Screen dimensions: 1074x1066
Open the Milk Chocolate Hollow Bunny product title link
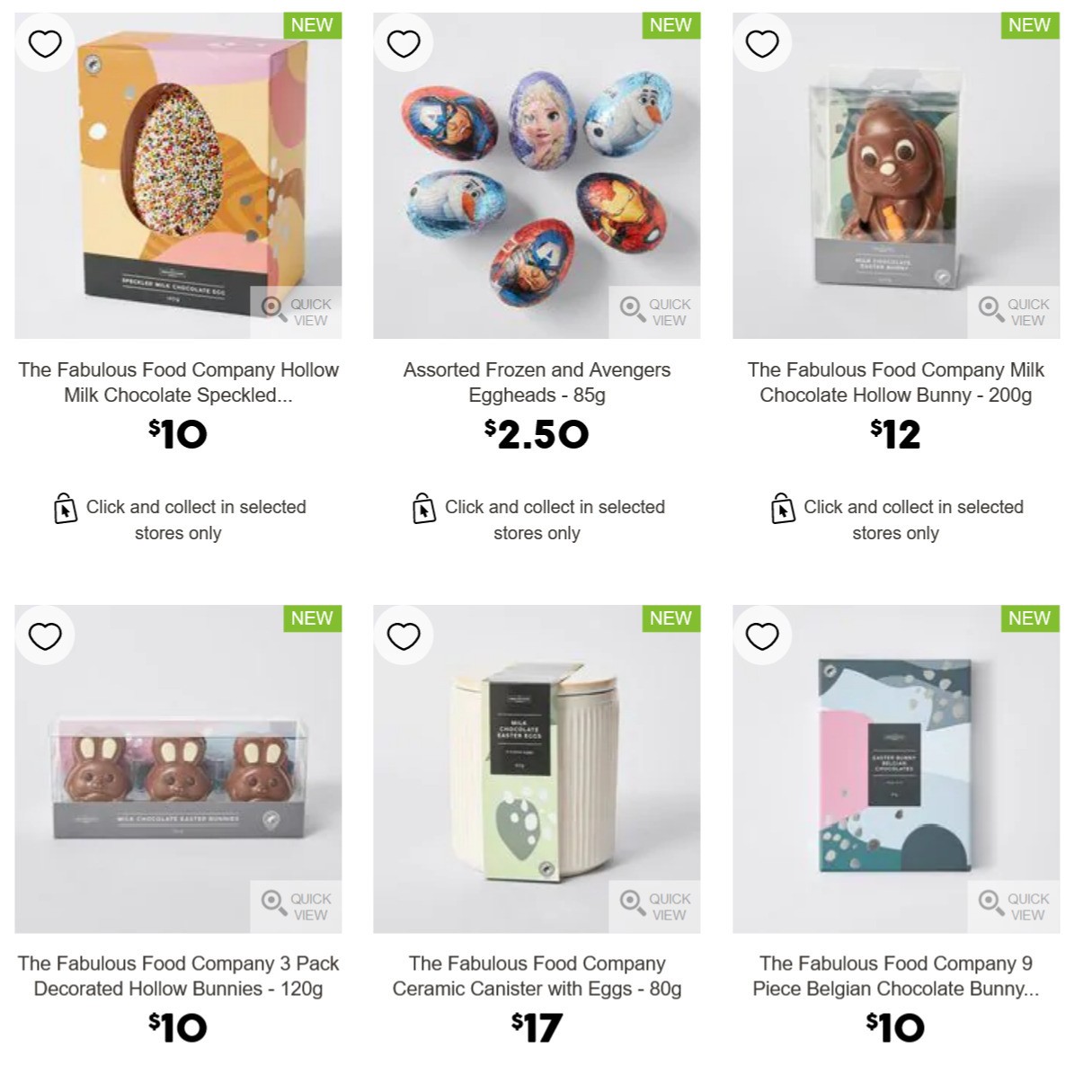[x=896, y=382]
